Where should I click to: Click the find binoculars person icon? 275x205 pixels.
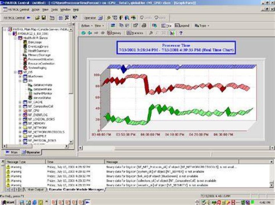(x=127, y=18)
